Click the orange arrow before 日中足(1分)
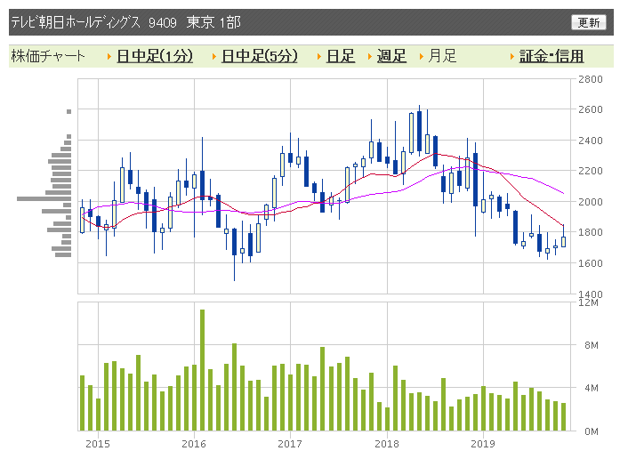This screenshot has width=628, height=467. coord(109,57)
